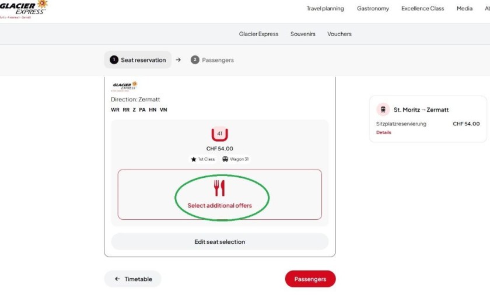Click the Wagon 31 train badge
Image resolution: width=490 pixels, height=295 pixels.
pos(235,159)
